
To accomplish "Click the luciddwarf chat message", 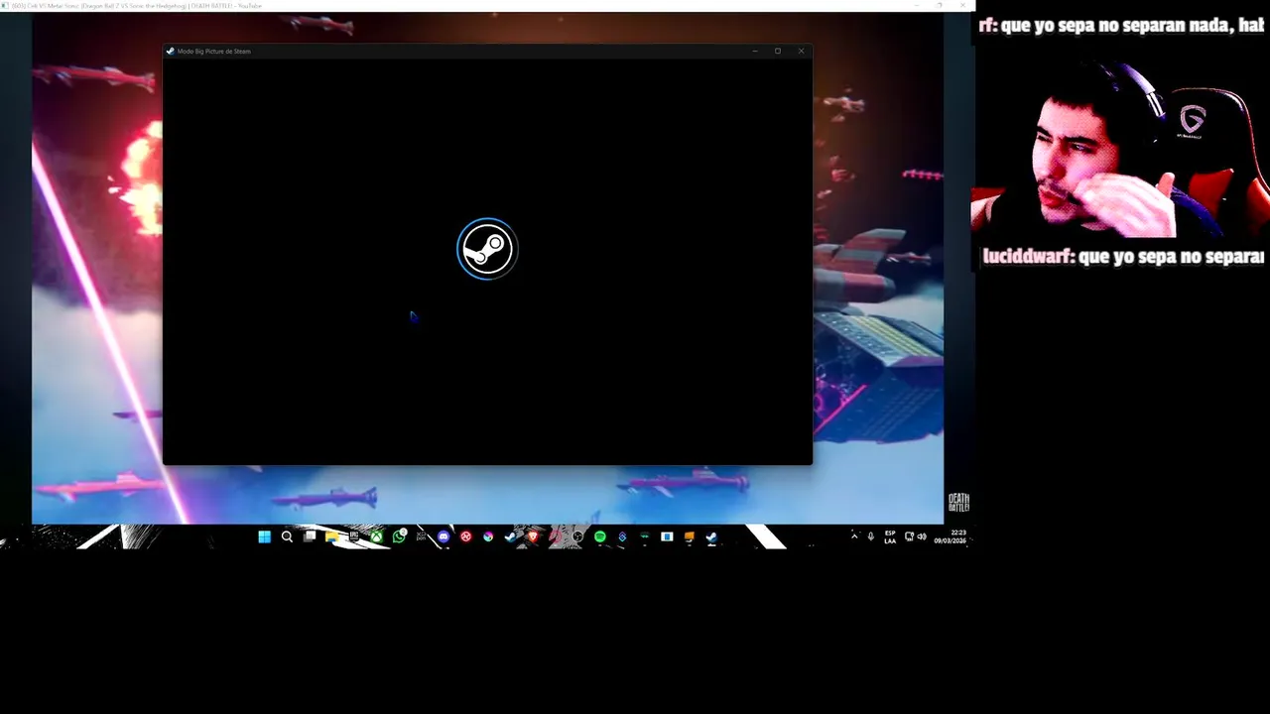I will click(x=1123, y=256).
